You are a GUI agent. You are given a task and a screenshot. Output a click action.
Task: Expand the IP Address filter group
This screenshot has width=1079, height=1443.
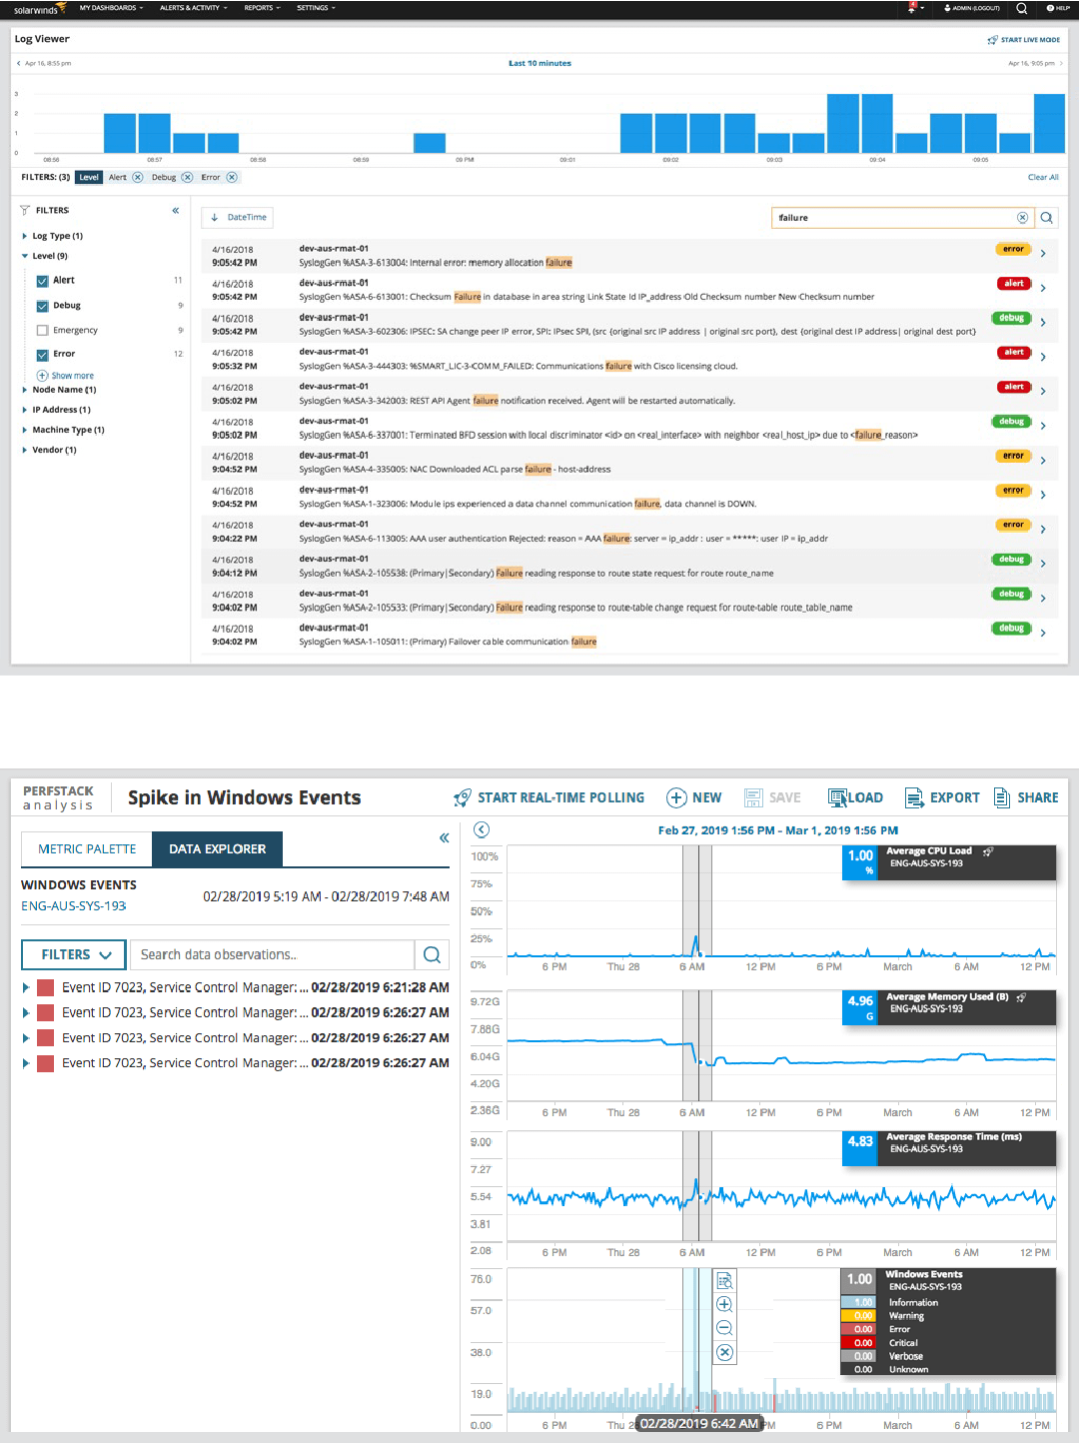click(x=25, y=410)
